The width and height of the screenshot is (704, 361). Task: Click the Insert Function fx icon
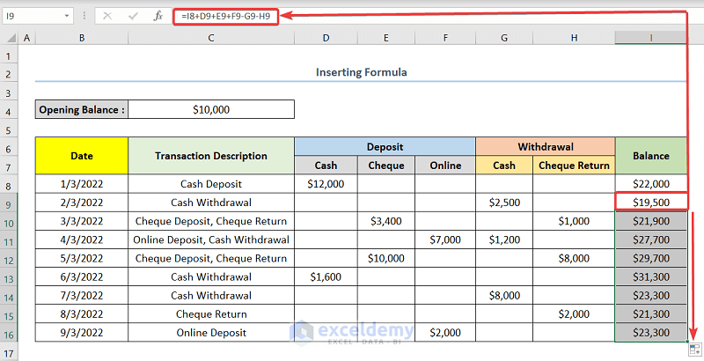click(158, 16)
